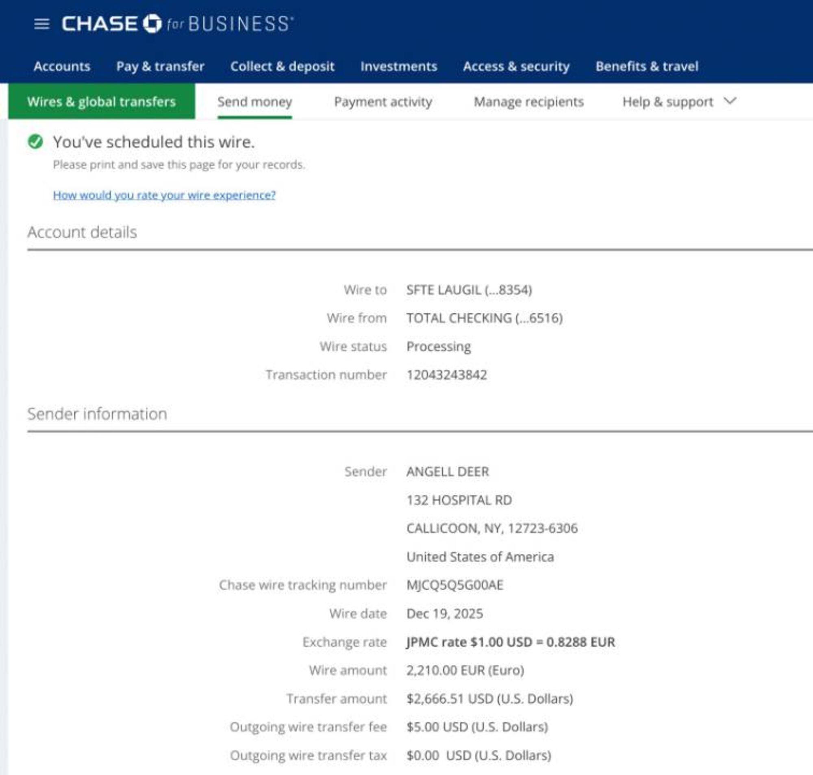Switch to Send money tab
This screenshot has width=813, height=775.
coord(254,102)
